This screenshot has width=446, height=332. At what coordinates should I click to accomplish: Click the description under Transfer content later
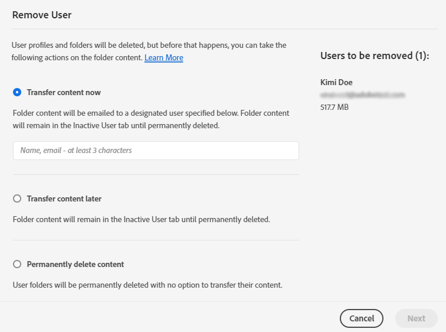141,219
